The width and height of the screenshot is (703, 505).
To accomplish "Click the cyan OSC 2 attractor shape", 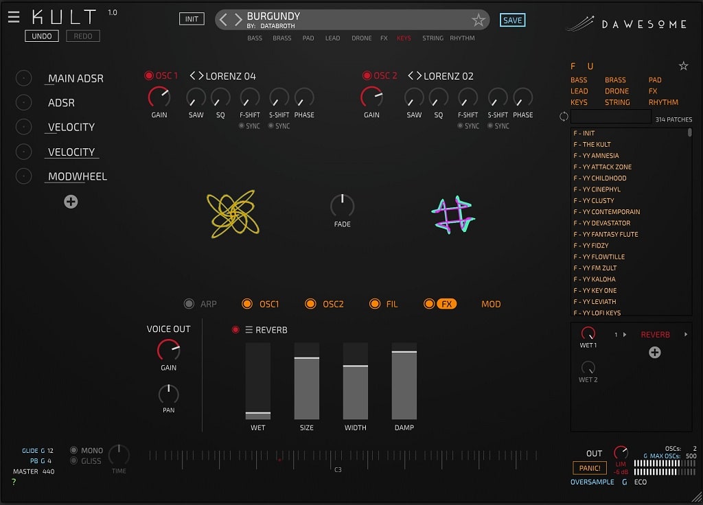I will (x=453, y=215).
